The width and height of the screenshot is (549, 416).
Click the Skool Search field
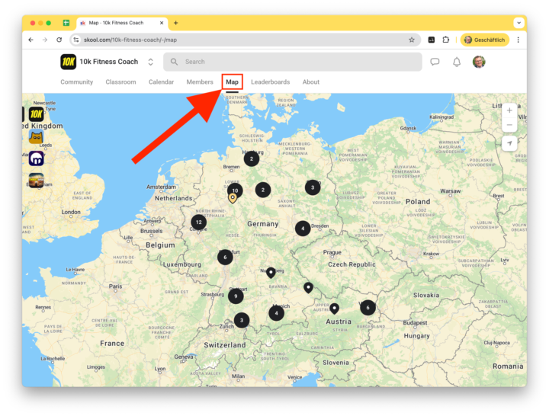pyautogui.click(x=292, y=62)
